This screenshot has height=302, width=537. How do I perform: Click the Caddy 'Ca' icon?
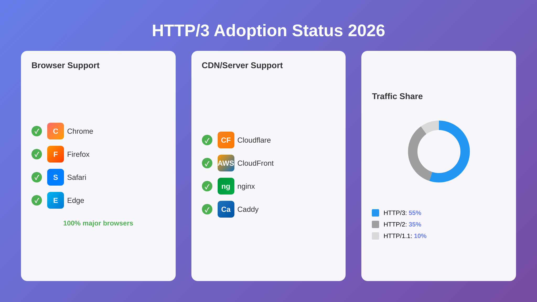[x=226, y=209]
